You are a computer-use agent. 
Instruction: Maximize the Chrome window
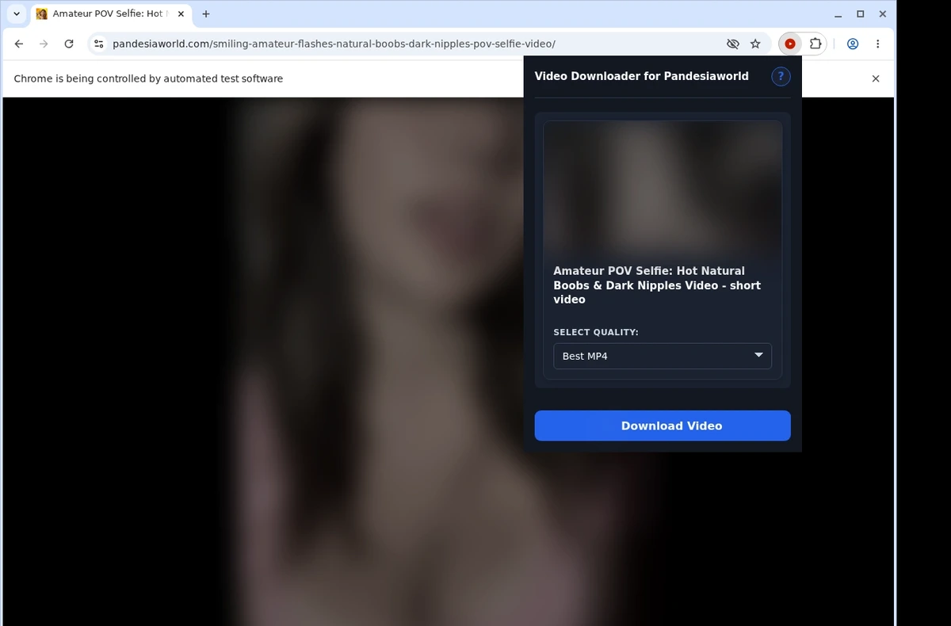coord(861,13)
